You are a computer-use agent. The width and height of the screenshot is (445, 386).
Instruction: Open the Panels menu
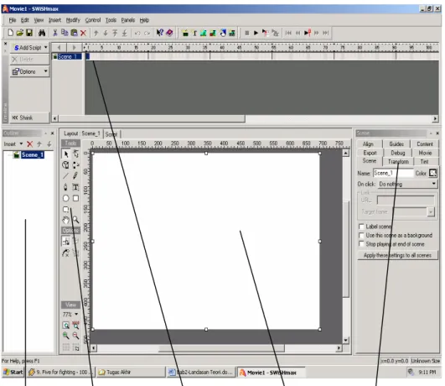(128, 20)
